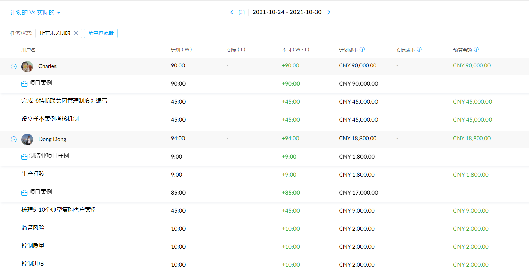Open the 计划的 Vs 实际的 report dropdown

[35, 13]
